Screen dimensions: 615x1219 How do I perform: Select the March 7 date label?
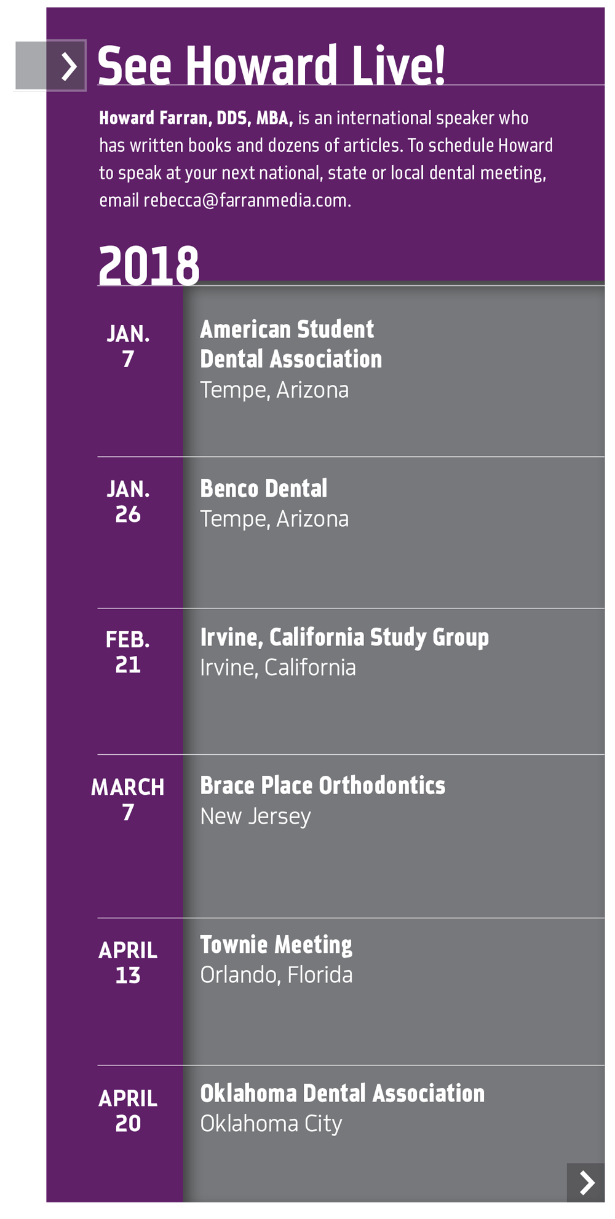coord(128,800)
